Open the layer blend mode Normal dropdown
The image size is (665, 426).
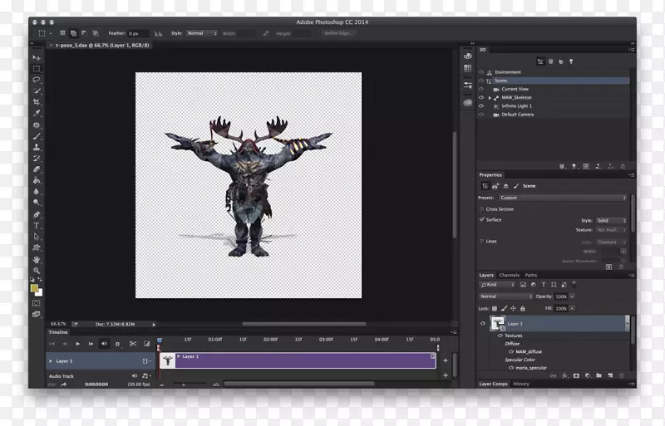[x=505, y=296]
